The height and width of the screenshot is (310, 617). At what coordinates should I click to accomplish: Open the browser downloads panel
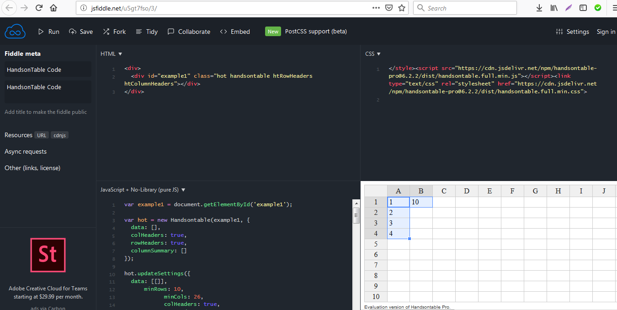click(539, 8)
